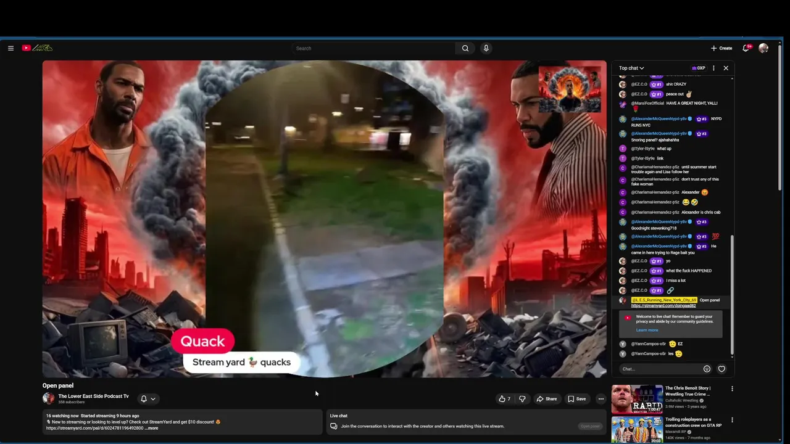Open more actions ellipsis beside Save

click(x=601, y=399)
